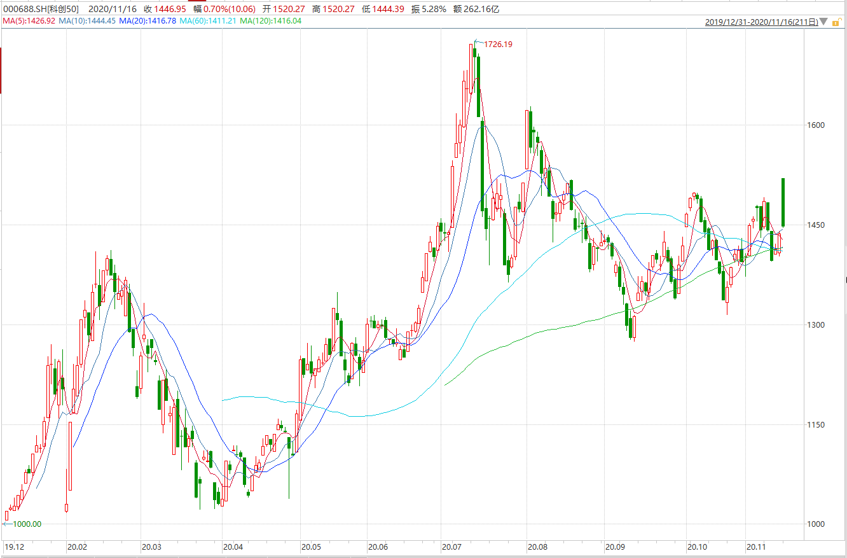Select the MA(60):1411.21 indicator label

click(x=208, y=21)
